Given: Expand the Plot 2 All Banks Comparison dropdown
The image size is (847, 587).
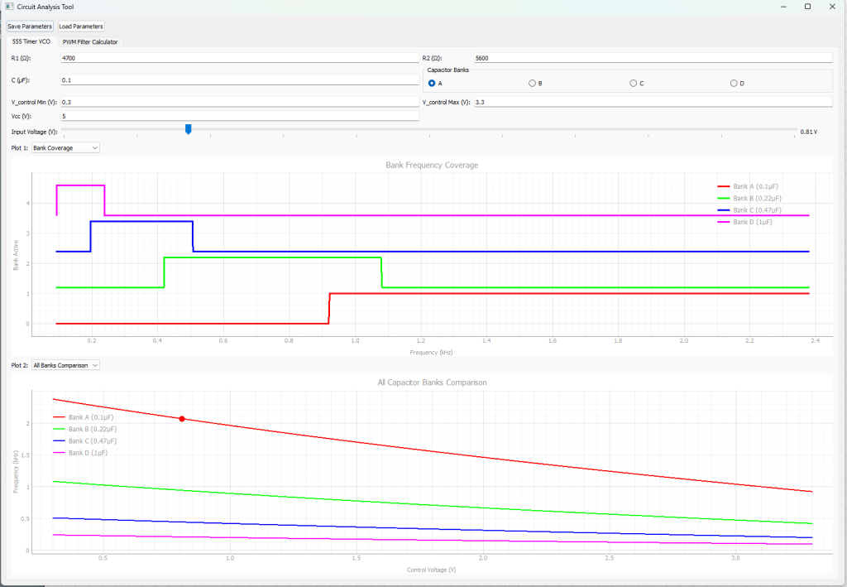Looking at the screenshot, I should 65,365.
